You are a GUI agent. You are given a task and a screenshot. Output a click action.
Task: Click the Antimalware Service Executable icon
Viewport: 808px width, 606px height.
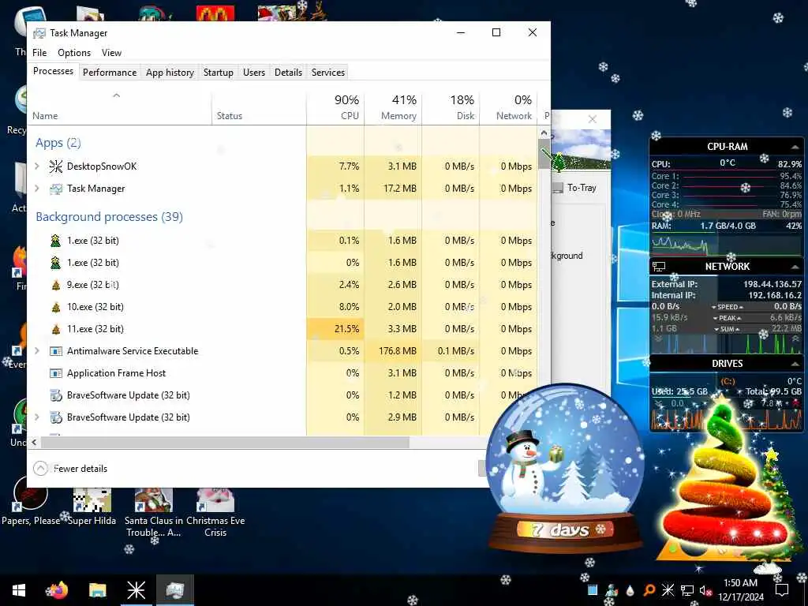point(56,351)
